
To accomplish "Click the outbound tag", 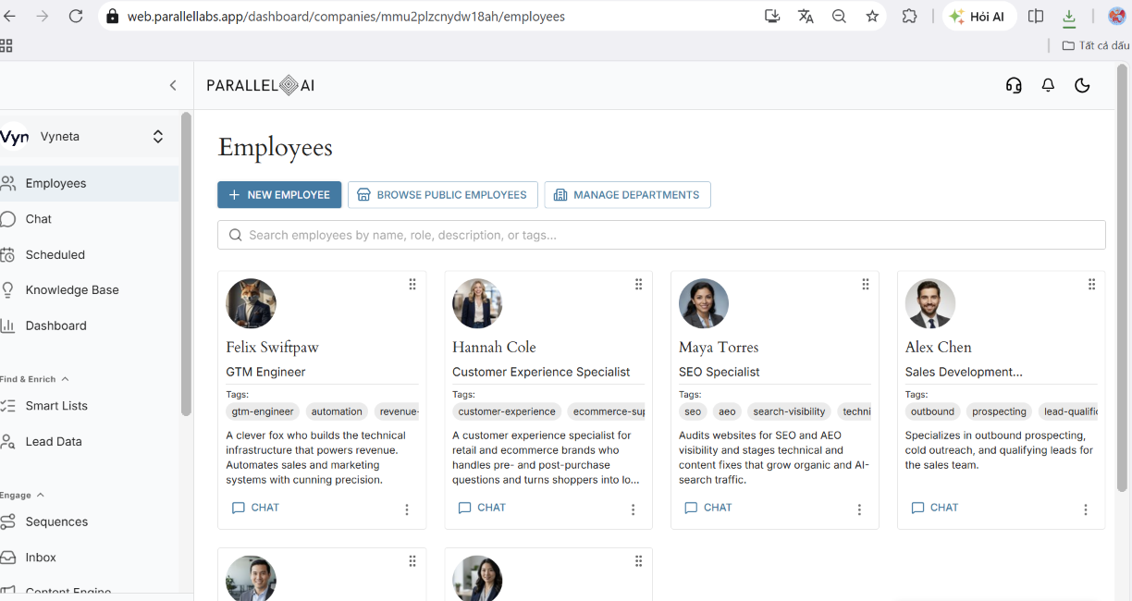I will pyautogui.click(x=932, y=411).
